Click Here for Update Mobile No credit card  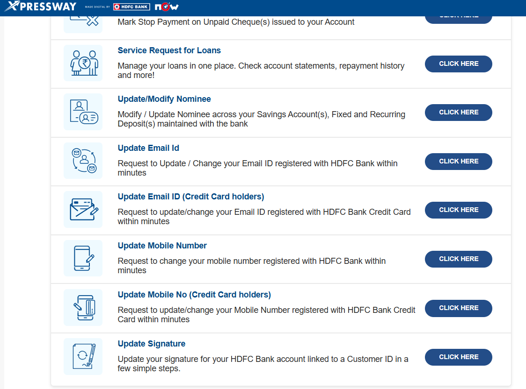(459, 308)
